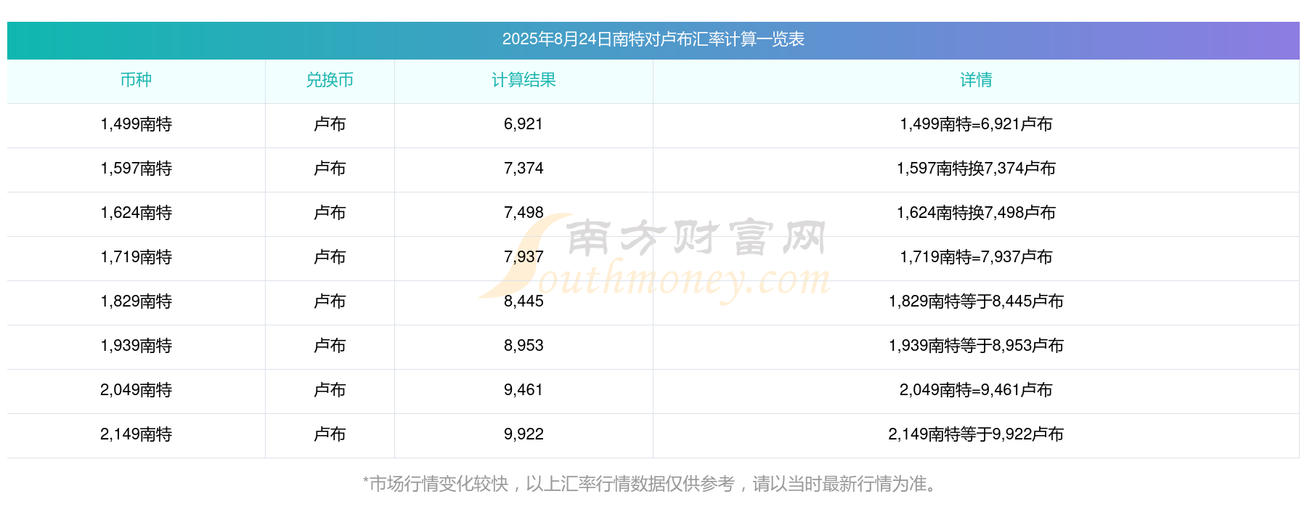The image size is (1307, 523).
Task: Click the result value 6,921
Action: tap(524, 124)
